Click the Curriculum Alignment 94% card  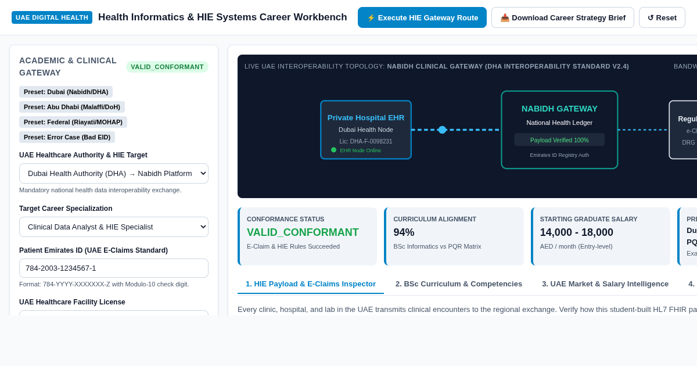click(x=454, y=236)
